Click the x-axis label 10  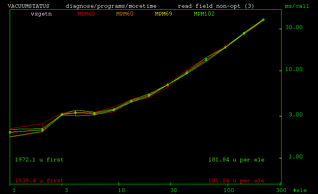121,191
